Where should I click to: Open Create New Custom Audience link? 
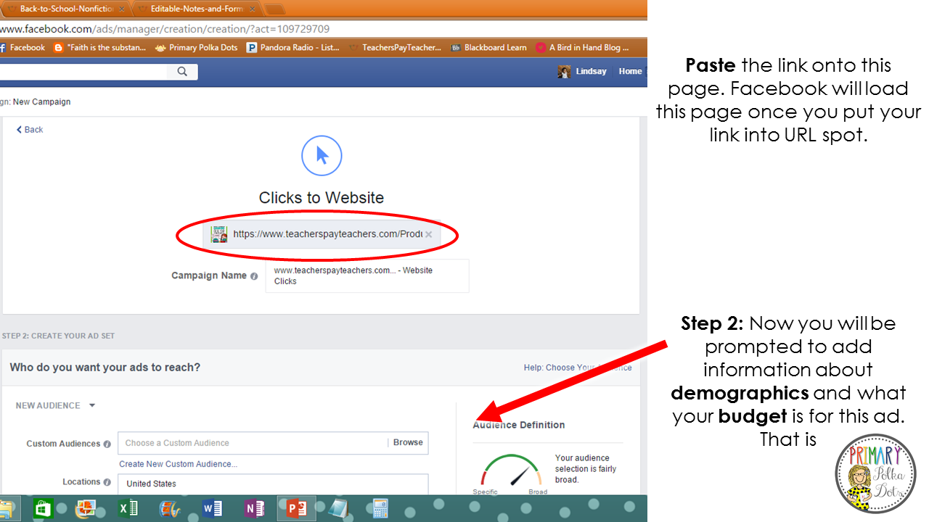178,464
